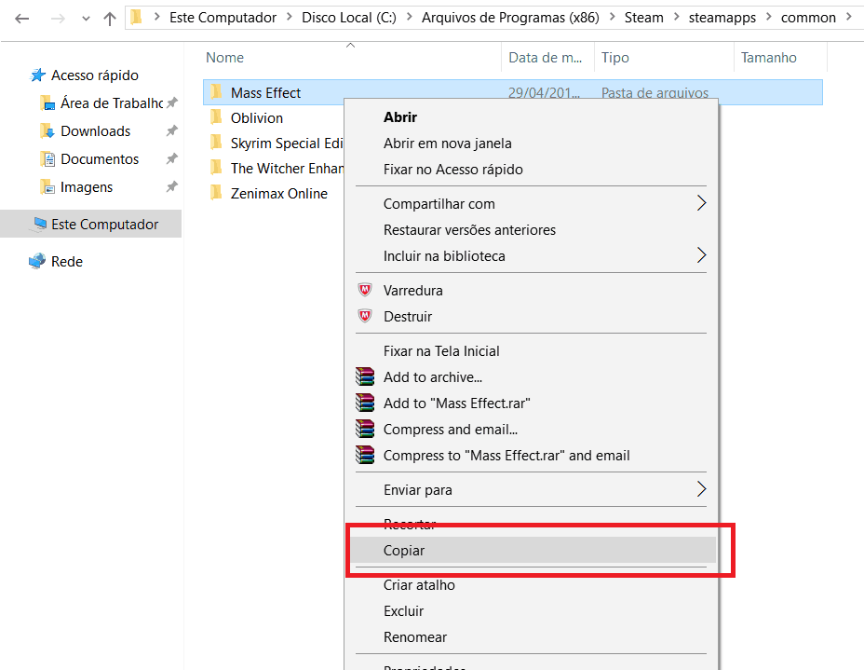Viewport: 864px width, 670px height.
Task: Navigate to Arquivos de Programas (x86) breadcrumb
Action: click(x=510, y=18)
